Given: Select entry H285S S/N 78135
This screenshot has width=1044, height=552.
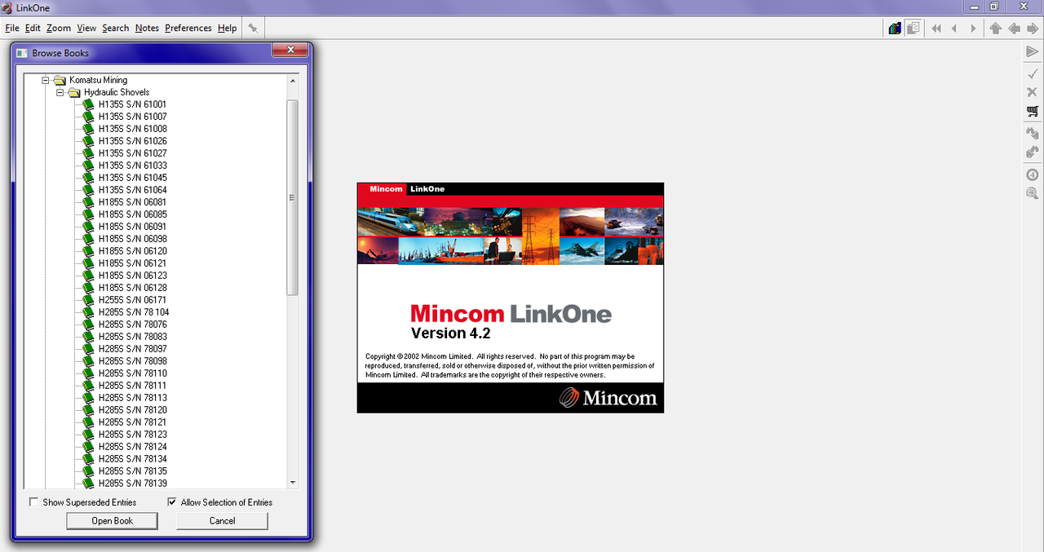Looking at the screenshot, I should click(x=132, y=471).
